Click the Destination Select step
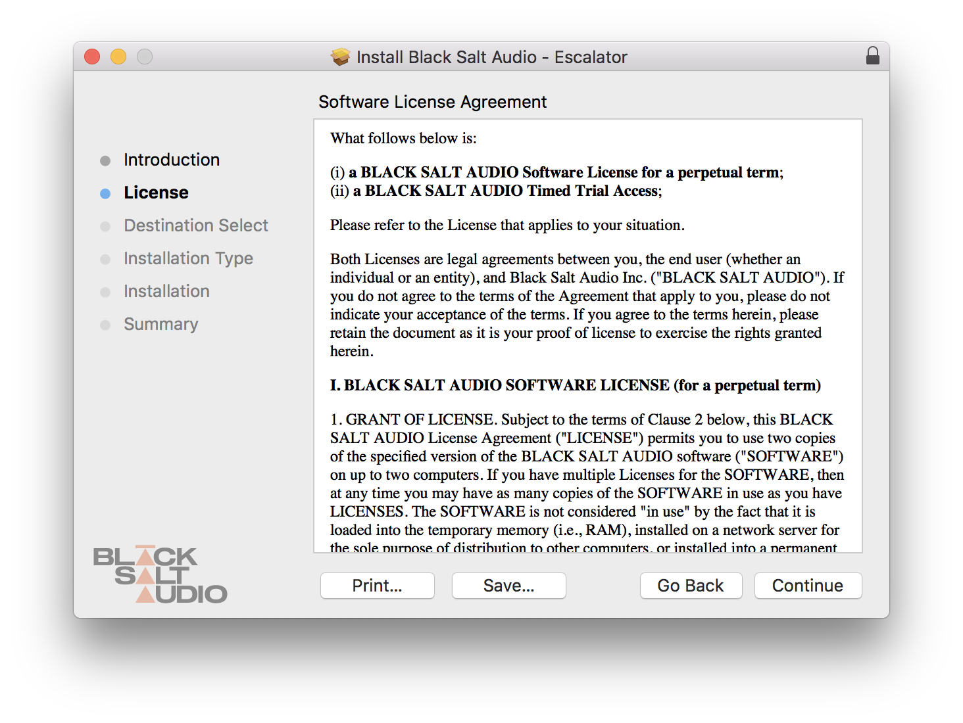Viewport: 963px width, 723px height. [196, 225]
